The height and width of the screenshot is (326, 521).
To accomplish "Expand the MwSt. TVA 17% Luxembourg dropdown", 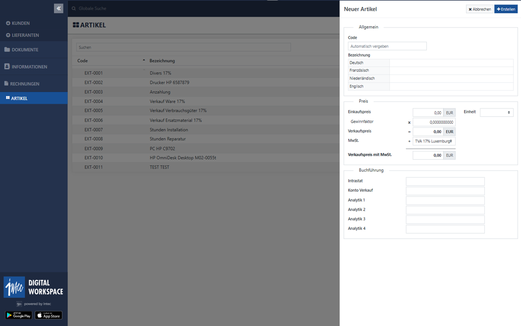I will click(434, 141).
